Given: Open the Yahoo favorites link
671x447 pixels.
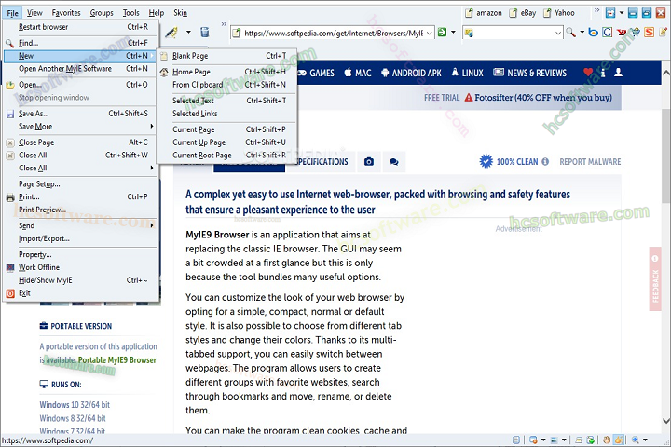Looking at the screenshot, I should coord(559,13).
